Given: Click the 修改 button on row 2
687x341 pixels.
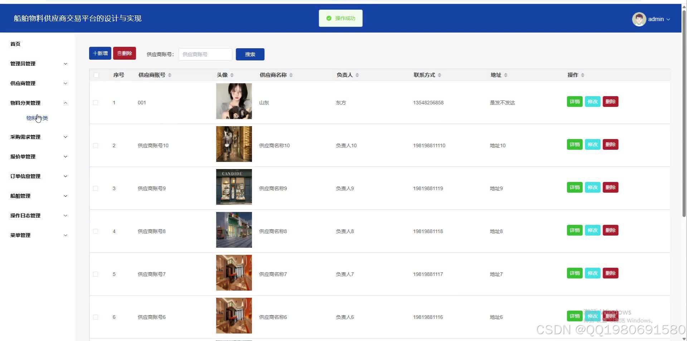Looking at the screenshot, I should (x=592, y=144).
